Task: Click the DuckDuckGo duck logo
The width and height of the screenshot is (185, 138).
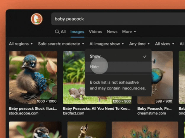Action: coord(37,19)
